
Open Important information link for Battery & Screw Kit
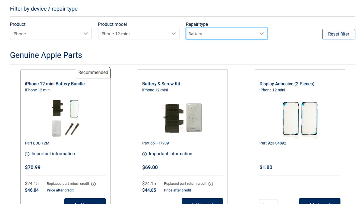click(171, 154)
